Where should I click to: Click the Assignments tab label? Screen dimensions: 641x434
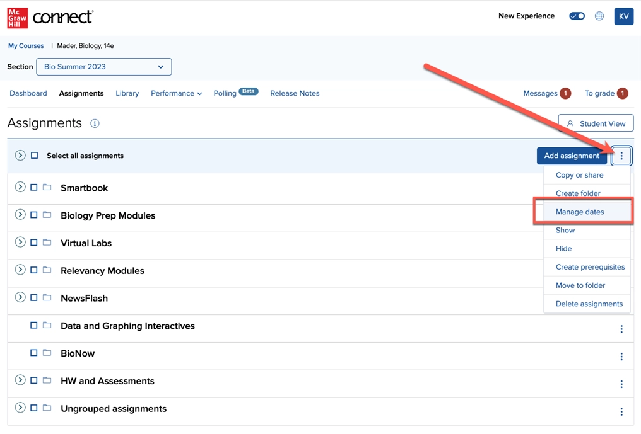[81, 93]
